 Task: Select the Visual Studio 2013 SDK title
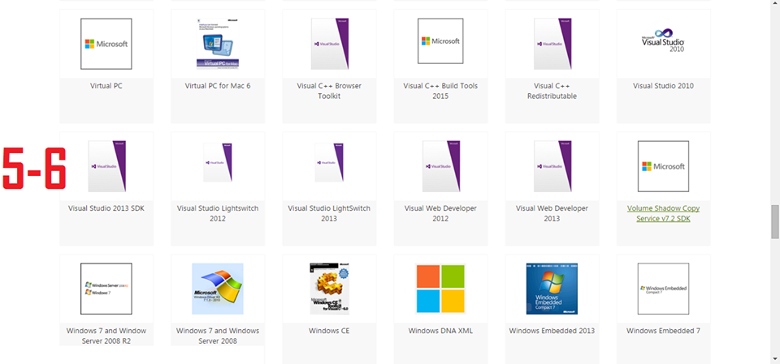pyautogui.click(x=106, y=208)
